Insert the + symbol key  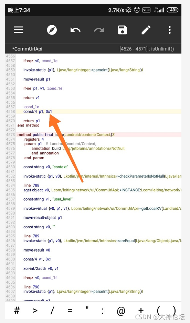click(x=141, y=311)
